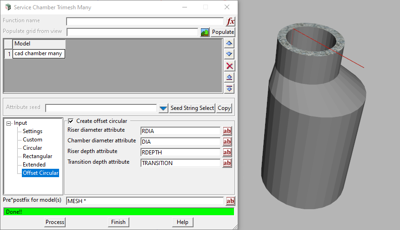Click the view picker icon beside Populate

point(205,32)
